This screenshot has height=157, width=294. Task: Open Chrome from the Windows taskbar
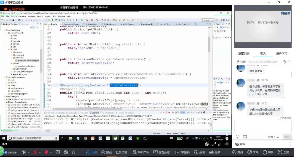[85, 138]
